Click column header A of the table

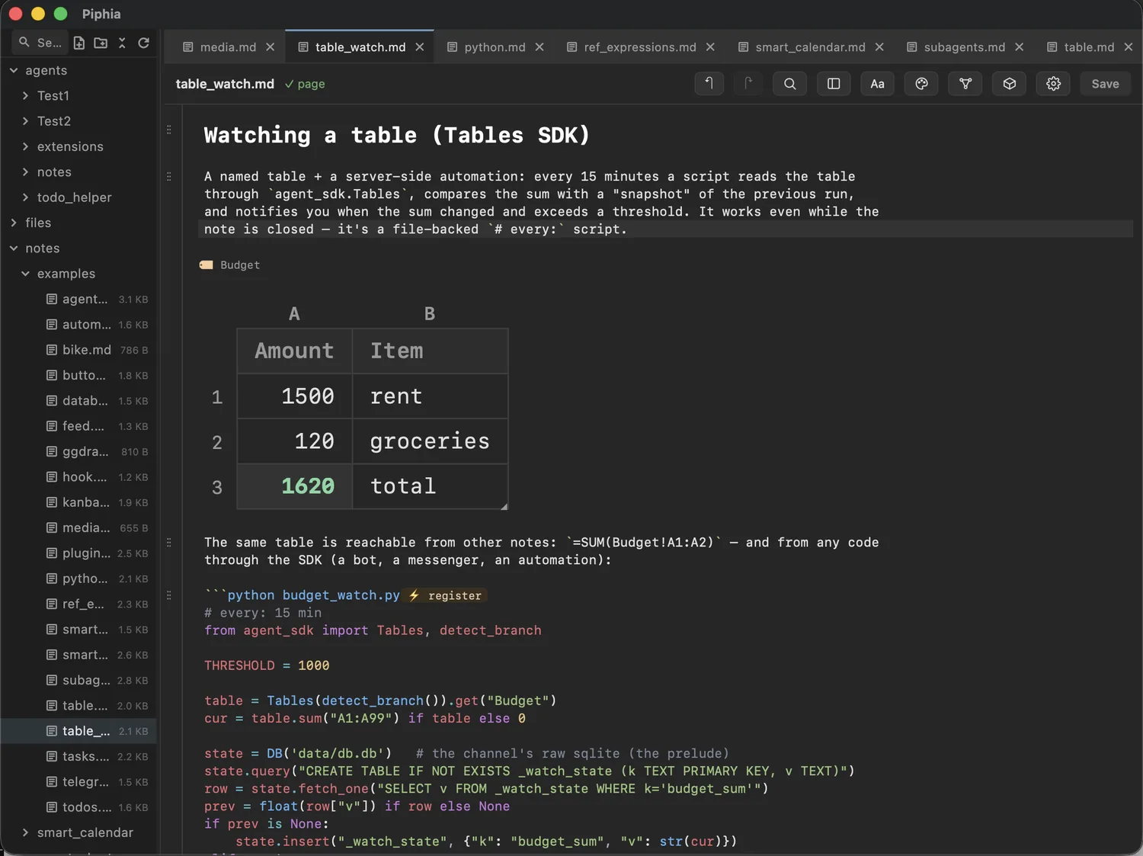click(x=294, y=314)
